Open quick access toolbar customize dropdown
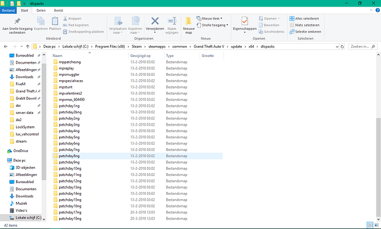 pyautogui.click(x=24, y=3)
